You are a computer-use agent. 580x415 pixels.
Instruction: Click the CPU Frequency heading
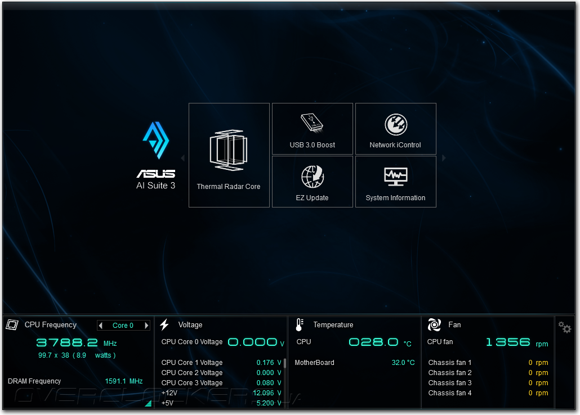[51, 325]
